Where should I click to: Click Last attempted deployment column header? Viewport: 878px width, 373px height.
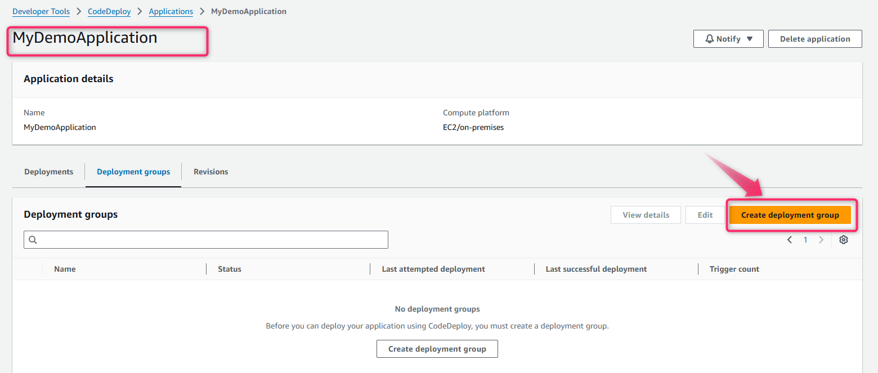[x=433, y=269]
